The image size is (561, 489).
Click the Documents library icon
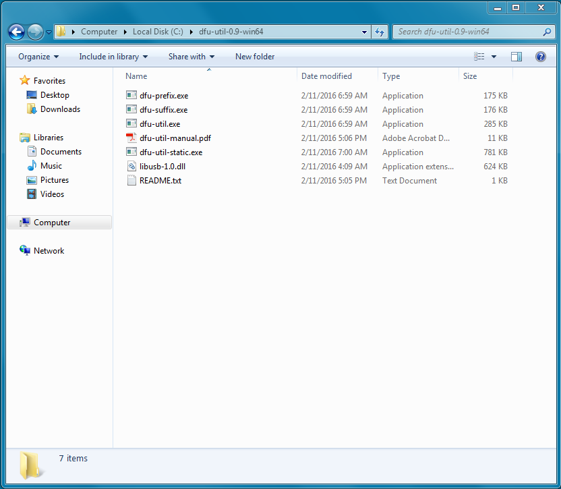(x=32, y=152)
